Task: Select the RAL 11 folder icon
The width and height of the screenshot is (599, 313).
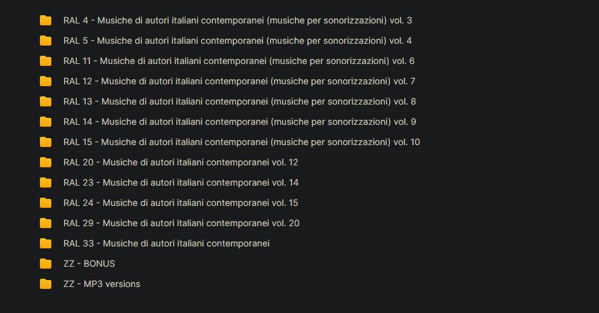Action: coord(46,61)
